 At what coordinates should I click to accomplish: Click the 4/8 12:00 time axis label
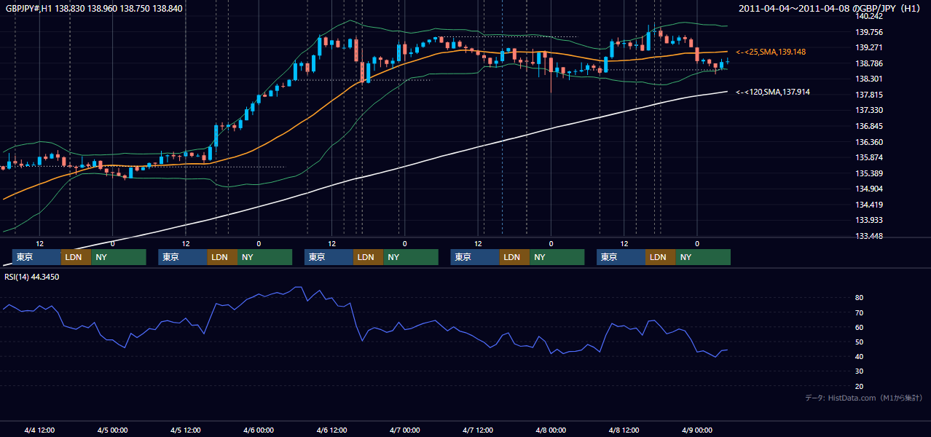(x=624, y=430)
